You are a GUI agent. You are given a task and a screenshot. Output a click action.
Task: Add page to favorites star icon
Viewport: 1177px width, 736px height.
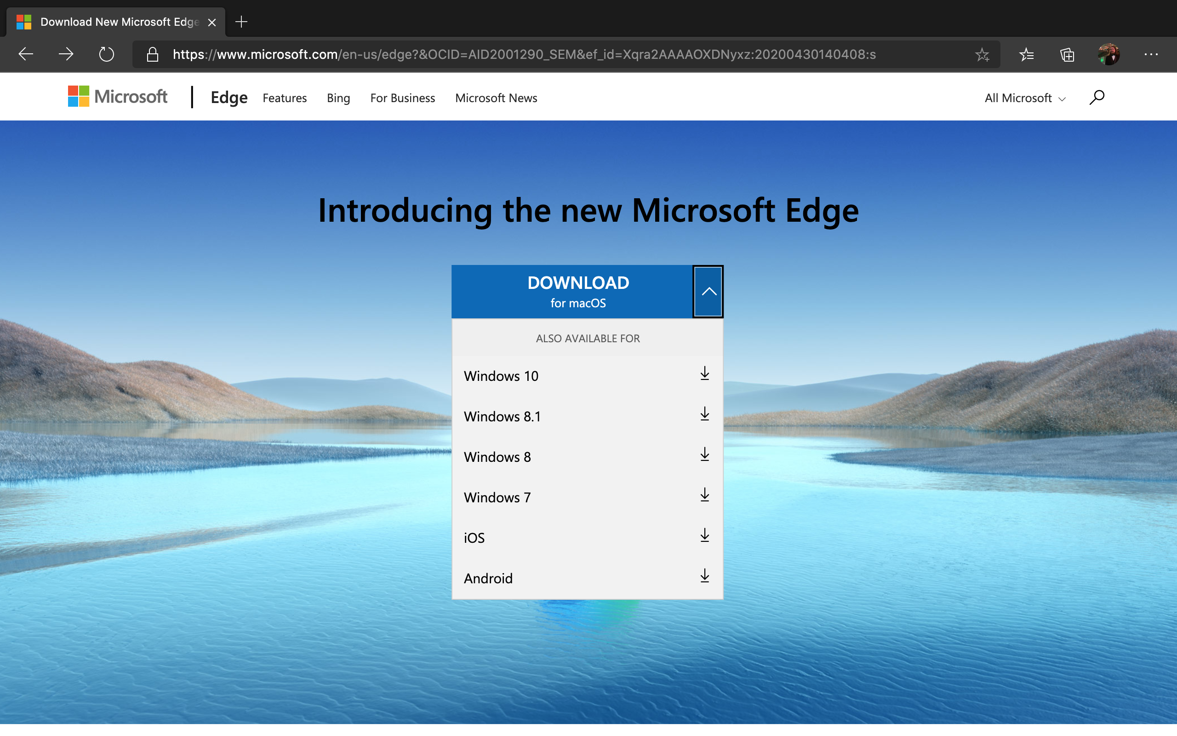(982, 55)
